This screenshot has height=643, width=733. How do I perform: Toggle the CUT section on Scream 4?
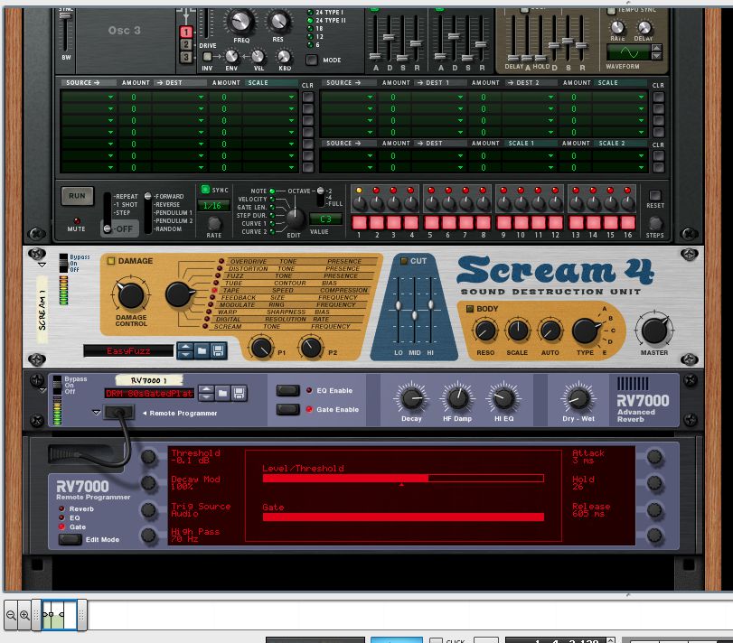tap(403, 261)
